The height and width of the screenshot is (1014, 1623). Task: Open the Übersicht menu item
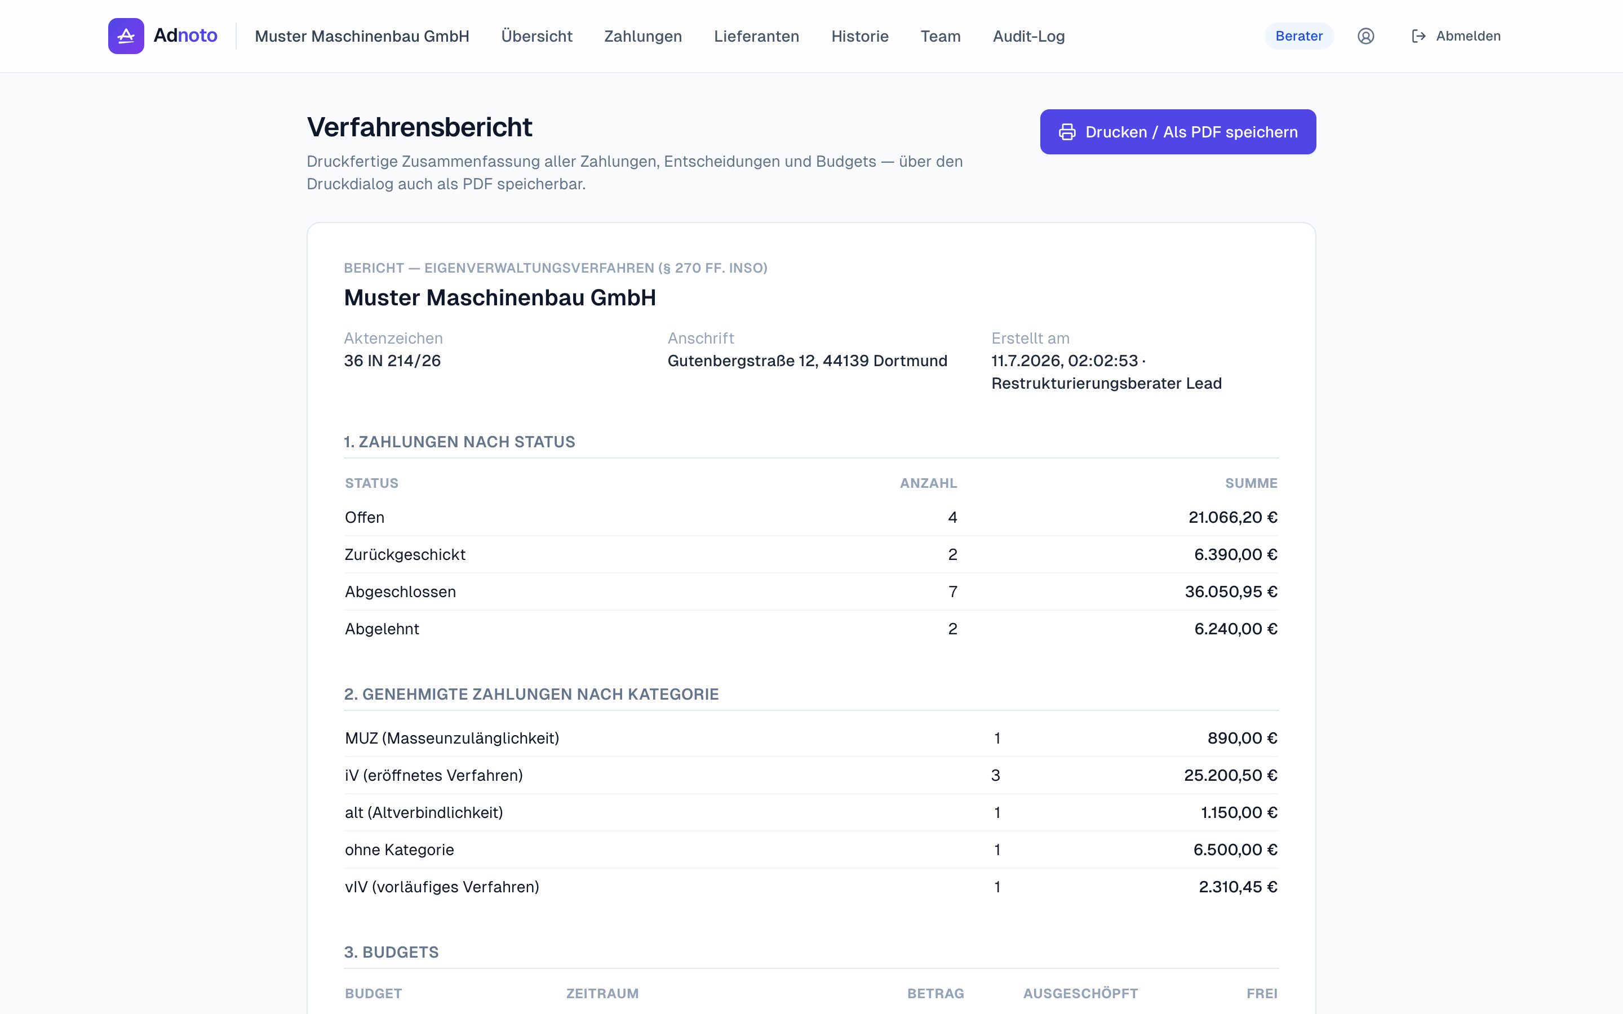[536, 36]
